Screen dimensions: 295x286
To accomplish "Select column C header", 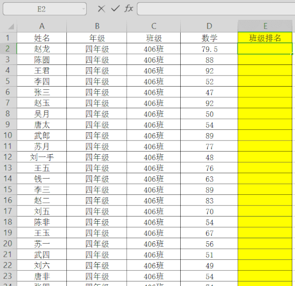I will (x=153, y=26).
